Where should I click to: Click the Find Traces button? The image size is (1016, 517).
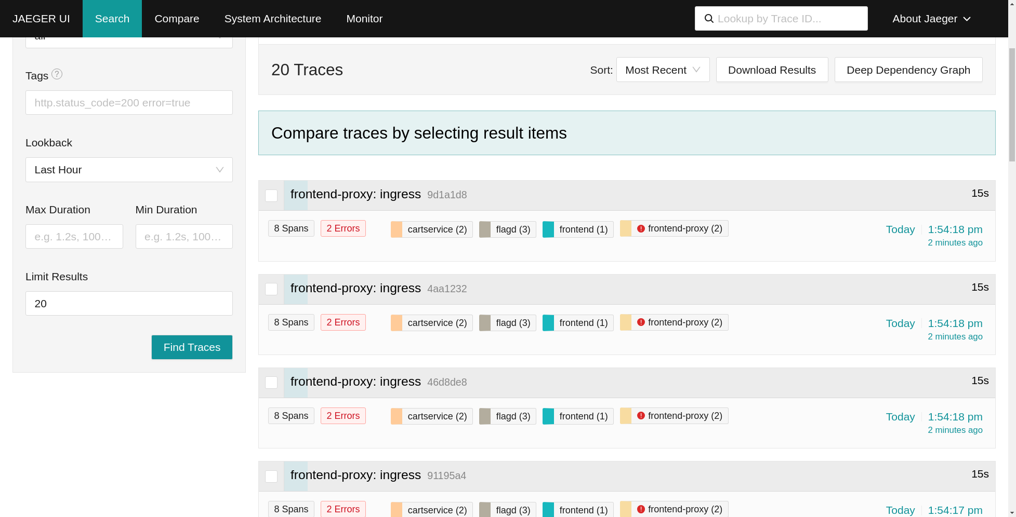click(191, 347)
